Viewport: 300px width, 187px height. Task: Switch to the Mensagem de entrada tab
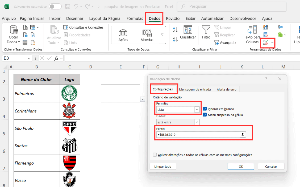click(195, 89)
